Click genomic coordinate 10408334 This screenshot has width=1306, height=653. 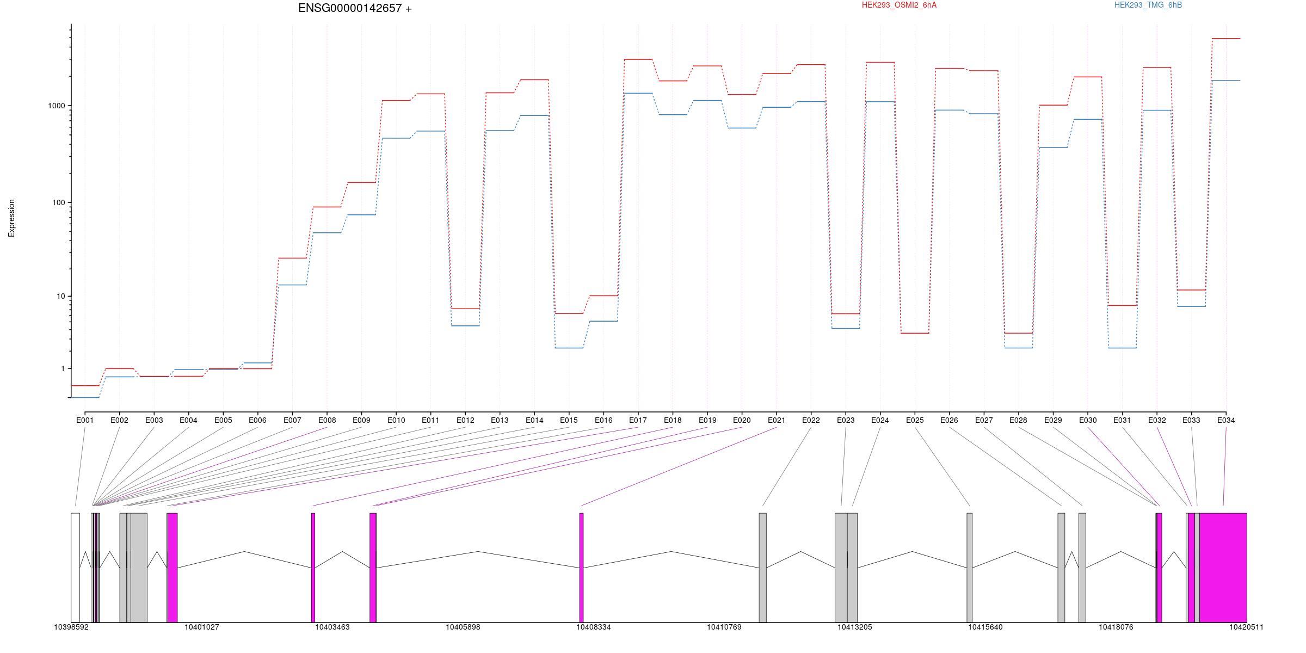(594, 627)
